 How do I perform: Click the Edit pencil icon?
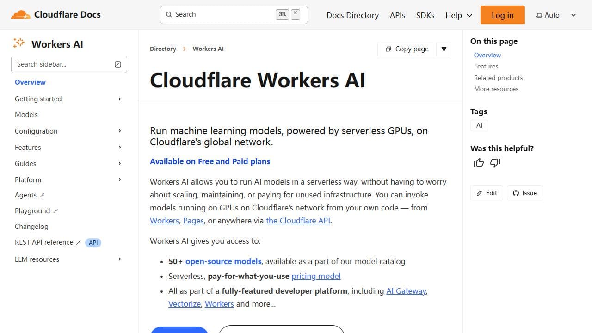479,193
